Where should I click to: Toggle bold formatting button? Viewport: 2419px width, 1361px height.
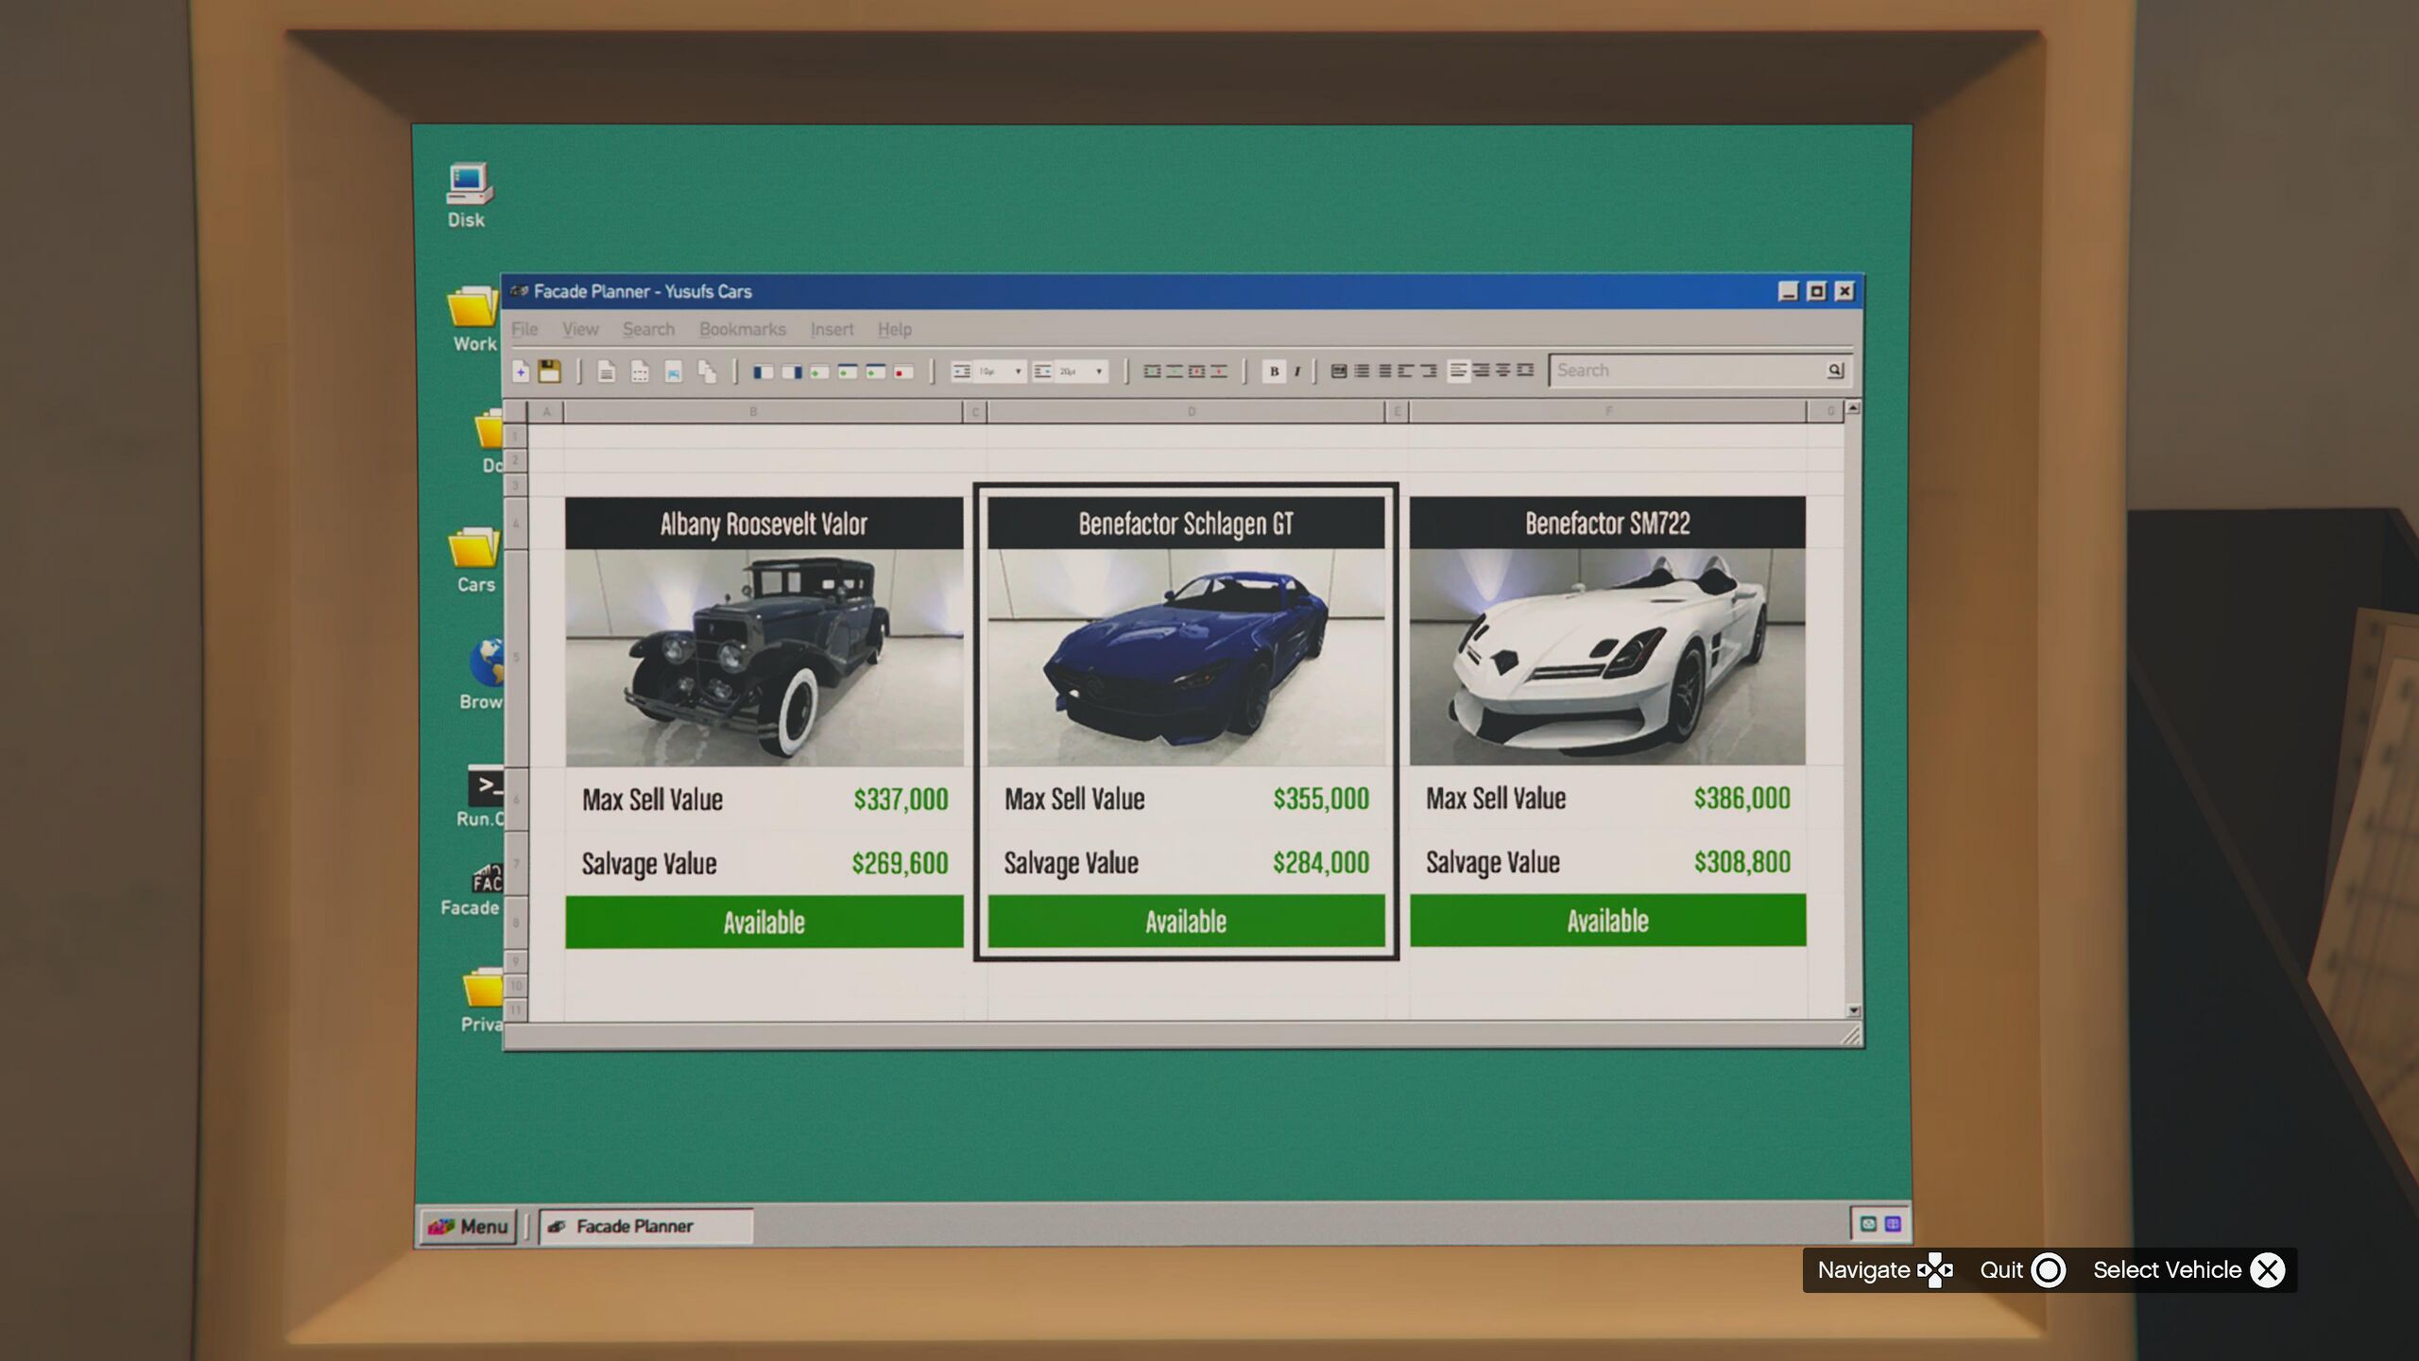click(1274, 371)
